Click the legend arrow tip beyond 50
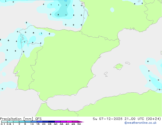Image resolution: width=162 pixels, height=125 pixels. [x=81, y=122]
